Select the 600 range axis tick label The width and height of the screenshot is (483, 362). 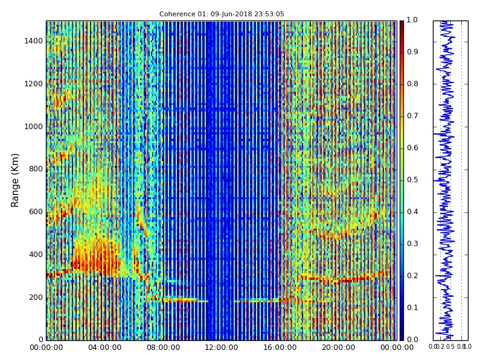tap(36, 212)
